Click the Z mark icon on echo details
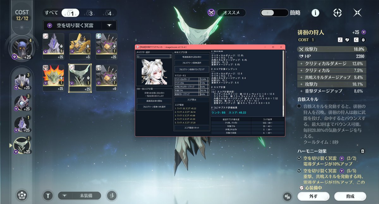This screenshot has width=379, height=204. [340, 40]
